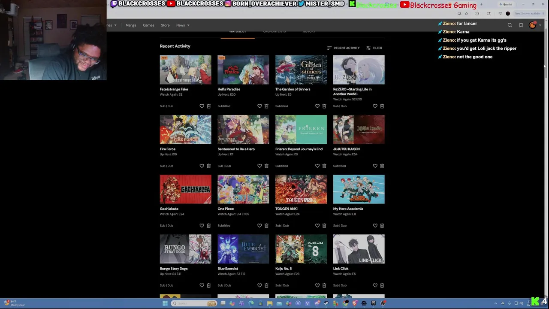The height and width of the screenshot is (309, 549).
Task: Remove One Piece with trash icon
Action: point(266,225)
